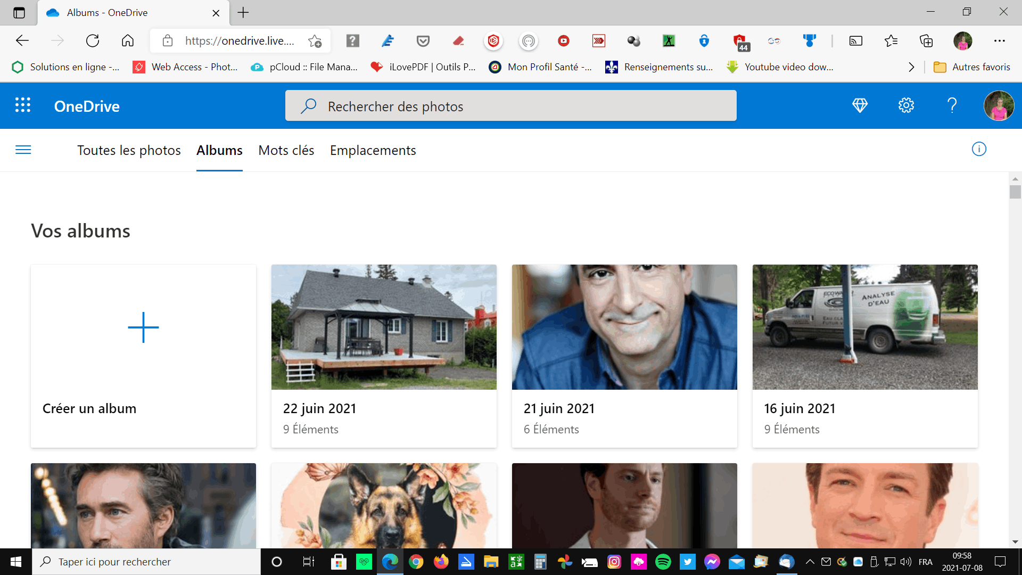Open the OneDrive premium diamond icon

coord(860,105)
